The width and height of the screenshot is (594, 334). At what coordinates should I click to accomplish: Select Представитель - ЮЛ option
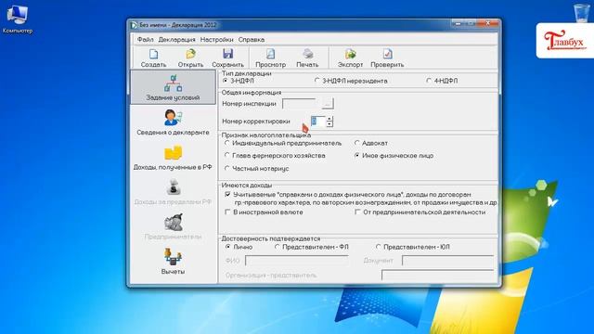[x=412, y=247]
